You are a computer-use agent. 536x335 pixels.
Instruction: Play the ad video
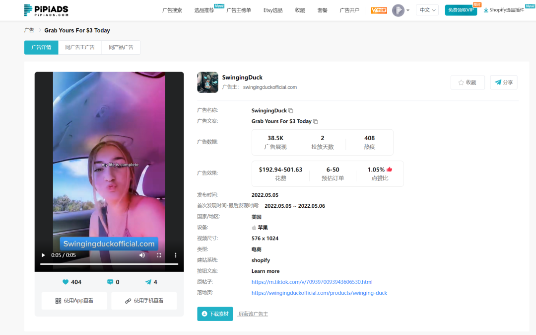pos(43,255)
